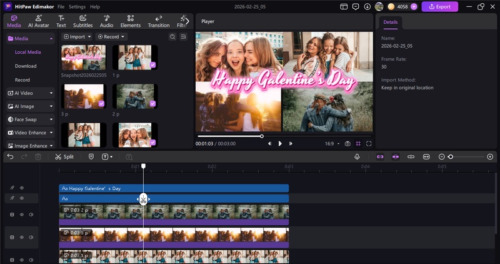
Task: Open the text tool dropdown in timeline toolbar
Action: (107, 157)
